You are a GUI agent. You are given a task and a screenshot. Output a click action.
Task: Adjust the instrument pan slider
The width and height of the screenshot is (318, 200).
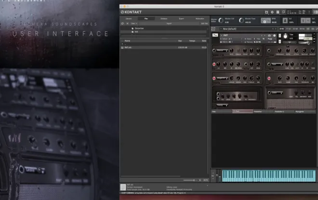point(290,42)
